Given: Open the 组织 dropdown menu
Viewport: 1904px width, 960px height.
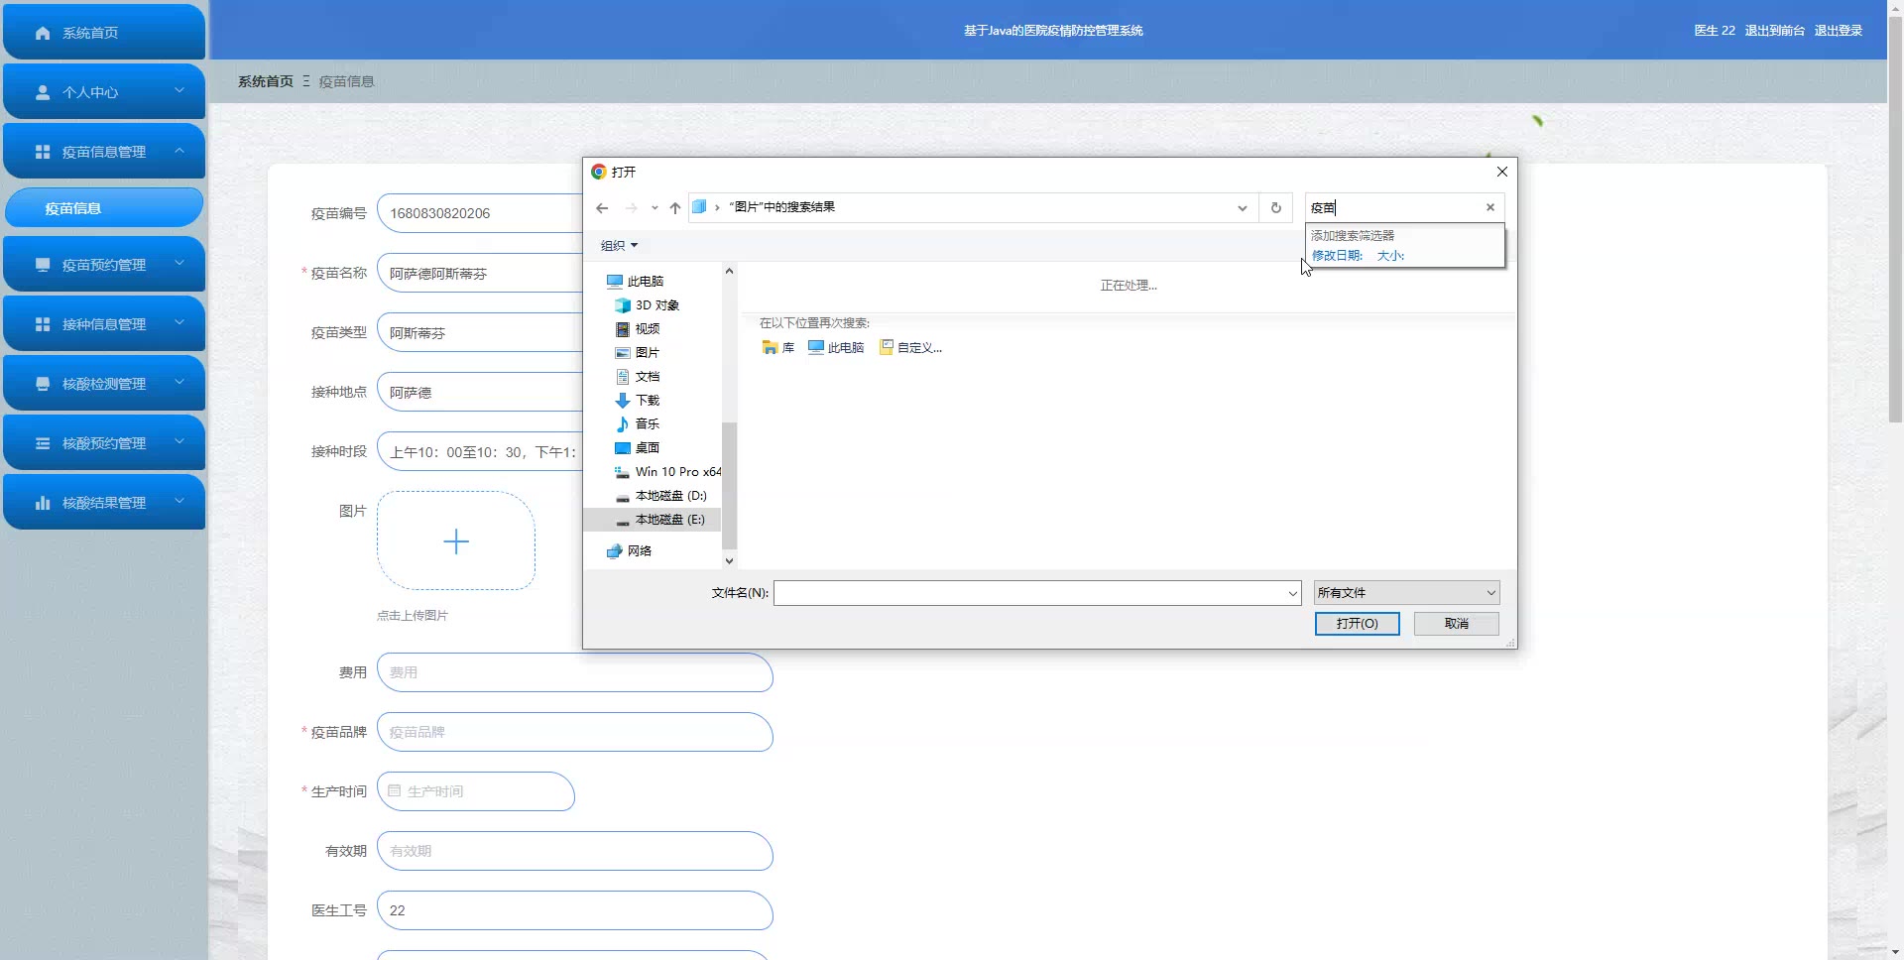Looking at the screenshot, I should (620, 246).
